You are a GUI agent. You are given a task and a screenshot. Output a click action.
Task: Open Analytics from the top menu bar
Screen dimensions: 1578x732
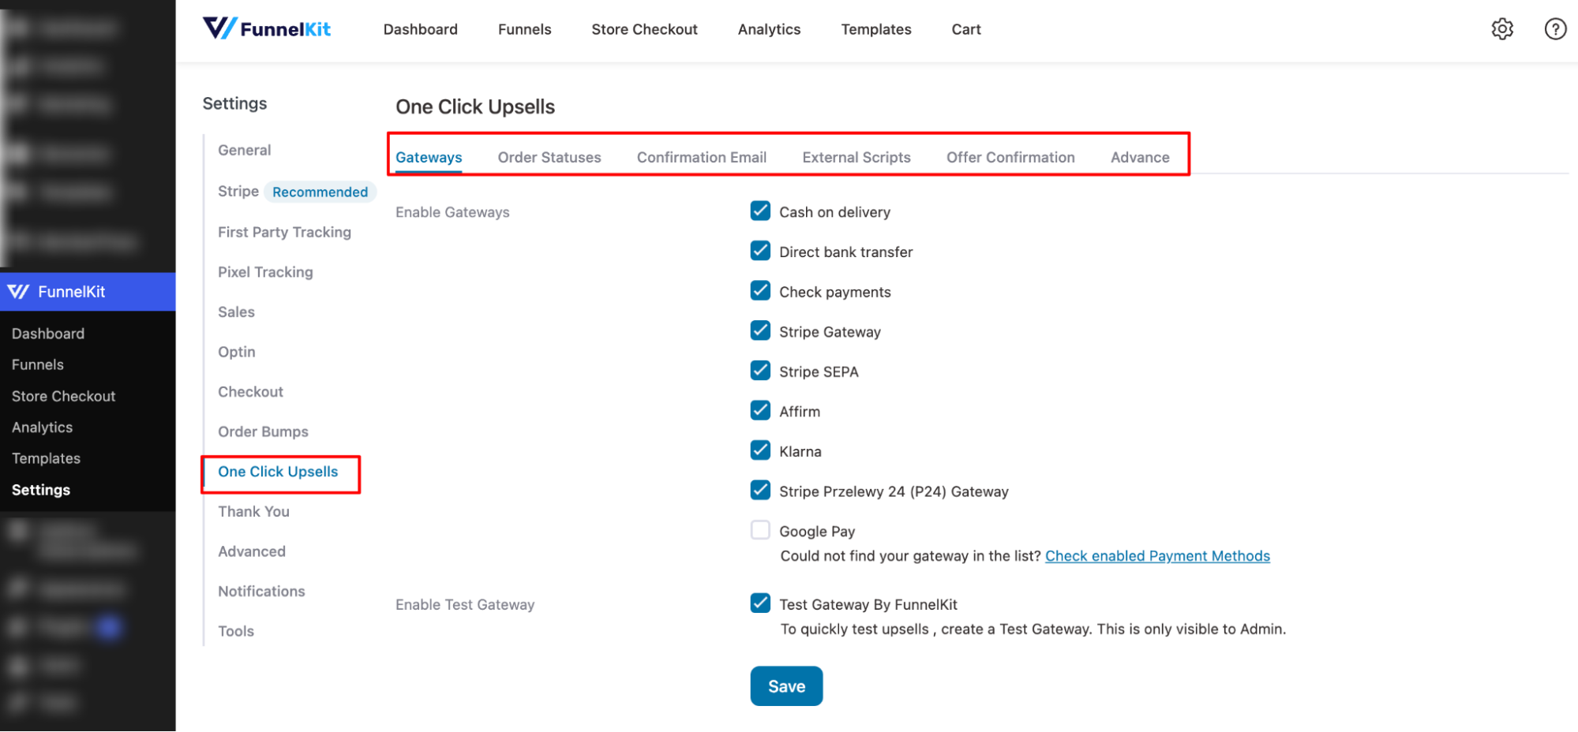pyautogui.click(x=768, y=29)
